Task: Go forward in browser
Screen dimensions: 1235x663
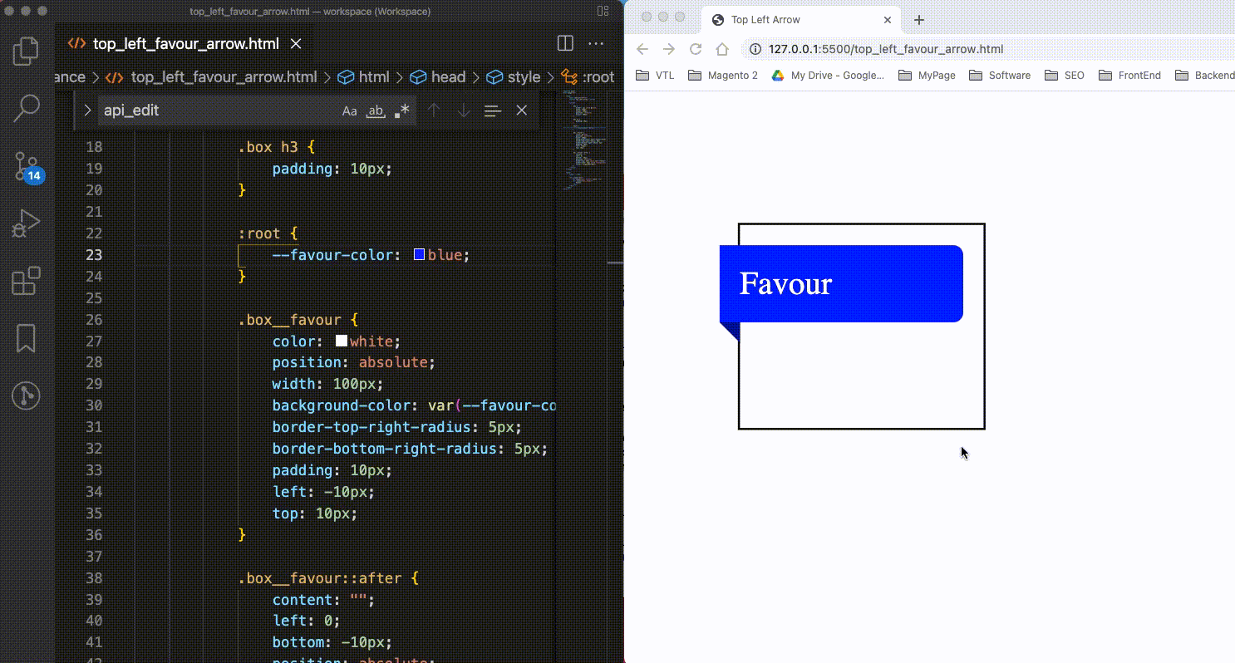Action: (669, 49)
